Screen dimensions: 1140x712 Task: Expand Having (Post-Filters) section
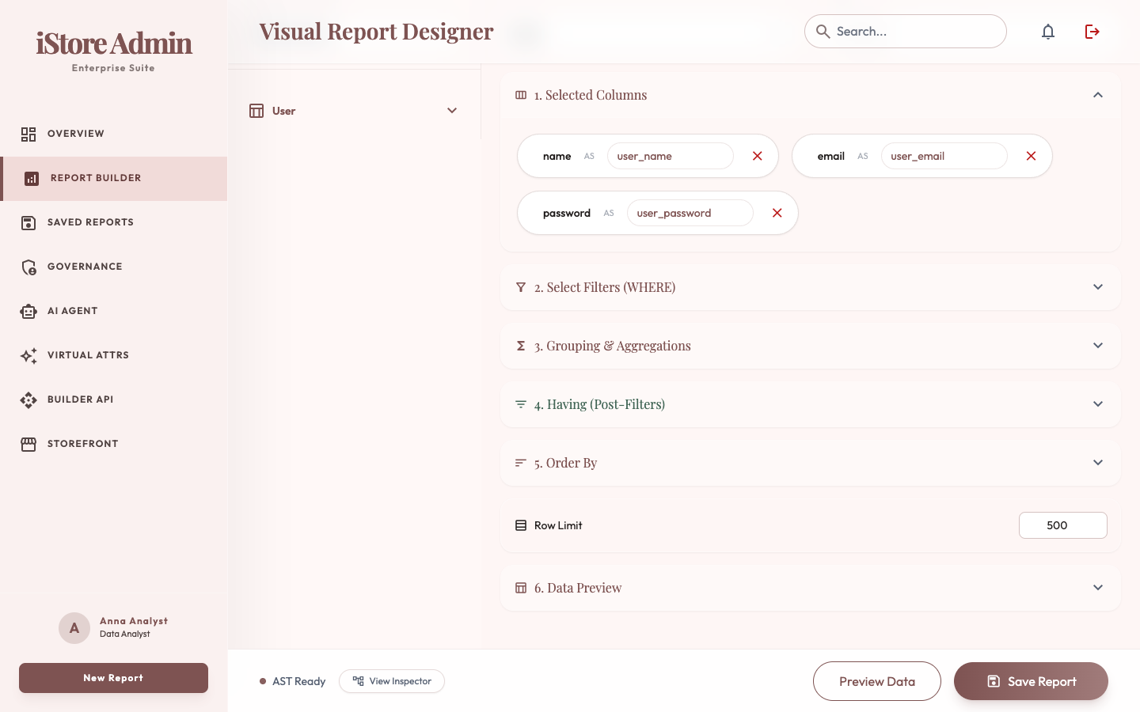pyautogui.click(x=1098, y=404)
